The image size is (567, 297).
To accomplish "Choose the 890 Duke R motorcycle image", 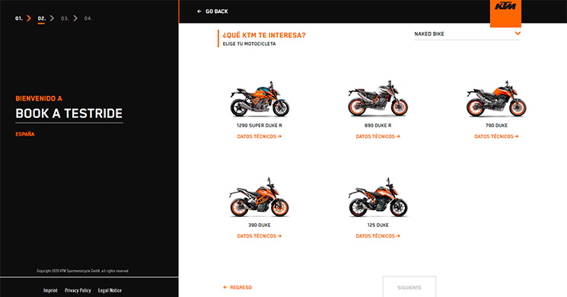I will point(378,98).
